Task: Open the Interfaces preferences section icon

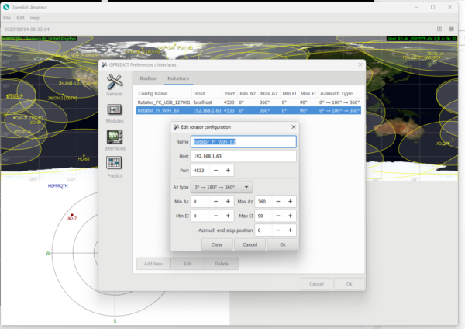Action: (115, 137)
